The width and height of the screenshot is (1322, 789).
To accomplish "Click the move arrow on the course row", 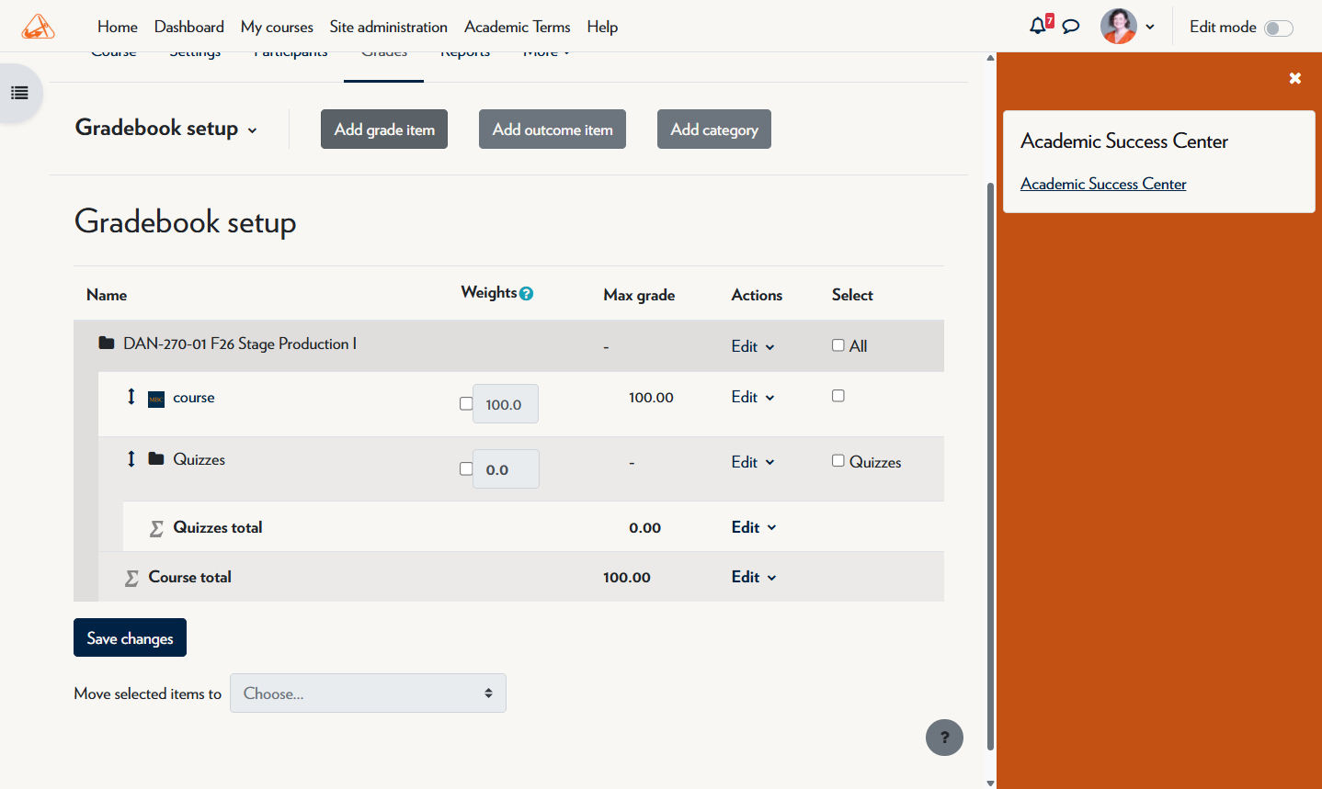I will tap(131, 397).
